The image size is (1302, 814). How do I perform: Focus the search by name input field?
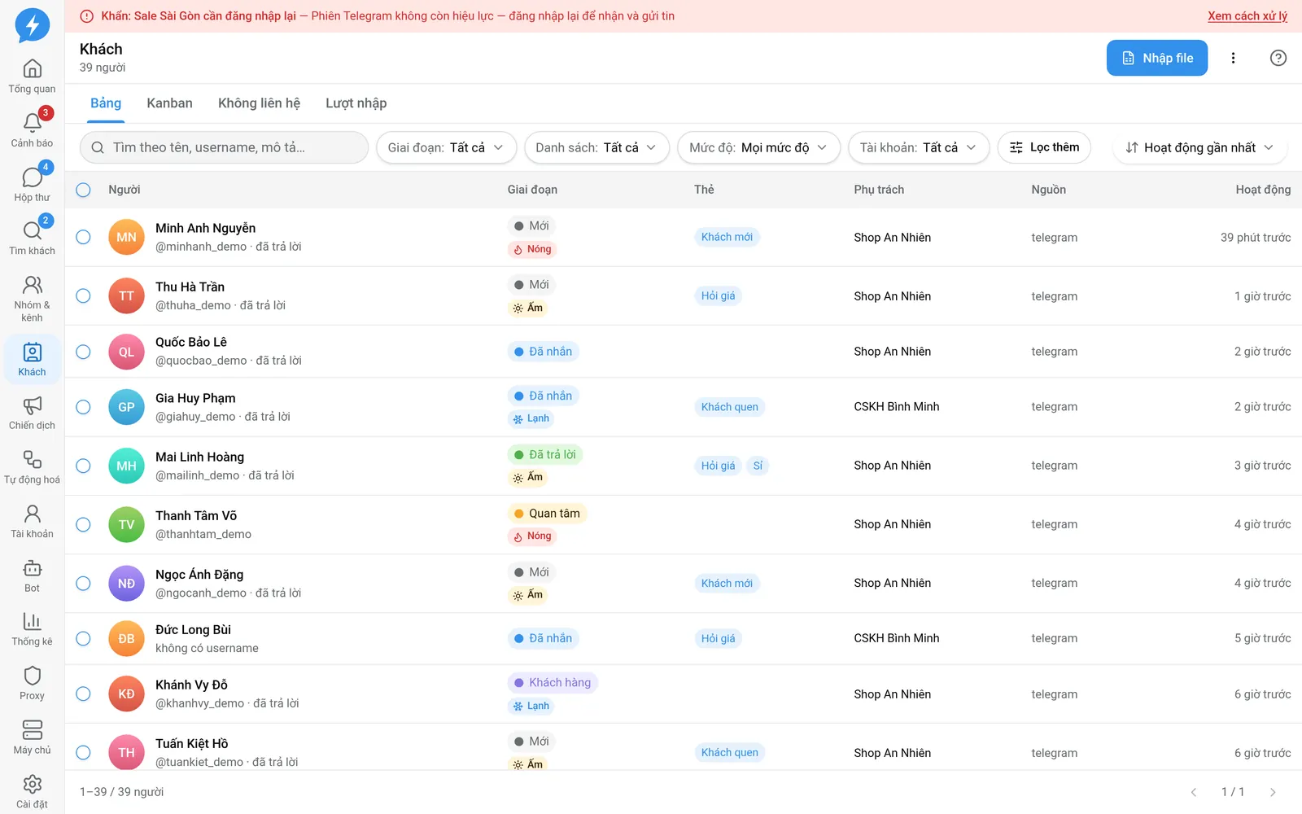coord(224,147)
